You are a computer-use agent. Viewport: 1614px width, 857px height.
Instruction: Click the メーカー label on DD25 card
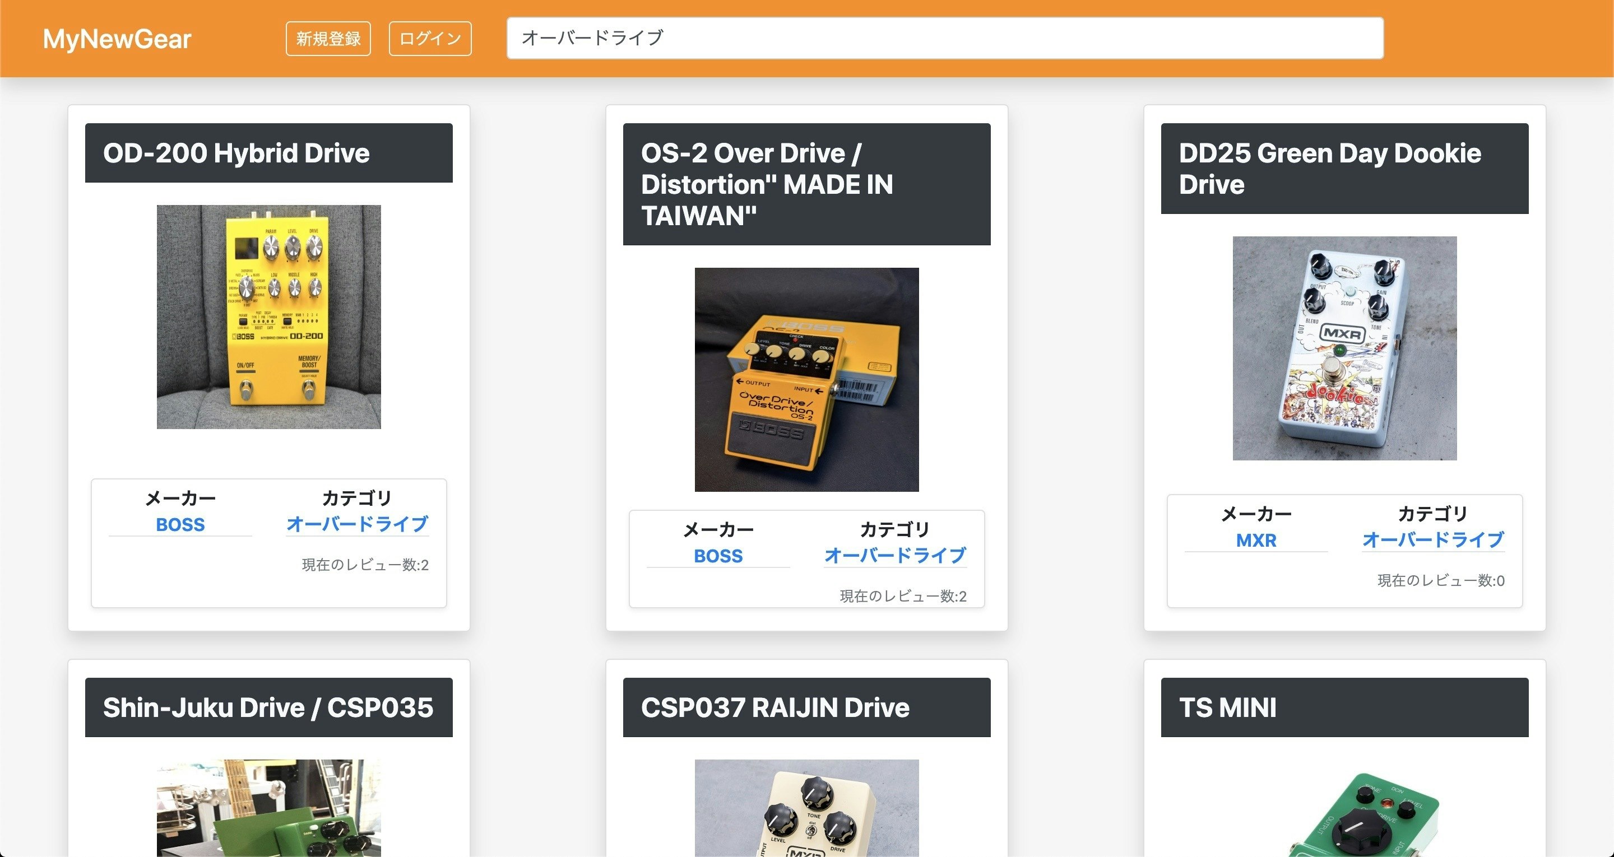[x=1256, y=514]
